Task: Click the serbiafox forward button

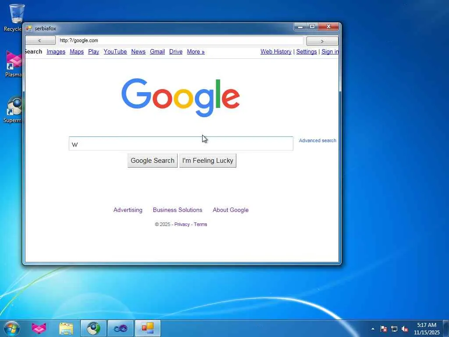Action: [x=322, y=41]
